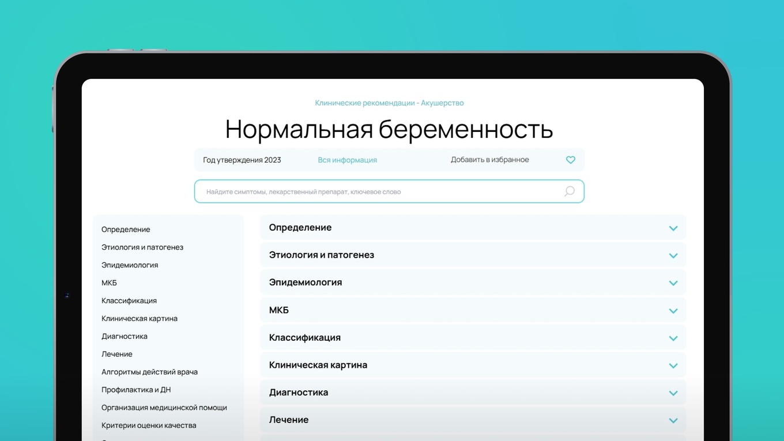Select Лечение in the sidebar
This screenshot has height=441, width=784.
point(117,355)
